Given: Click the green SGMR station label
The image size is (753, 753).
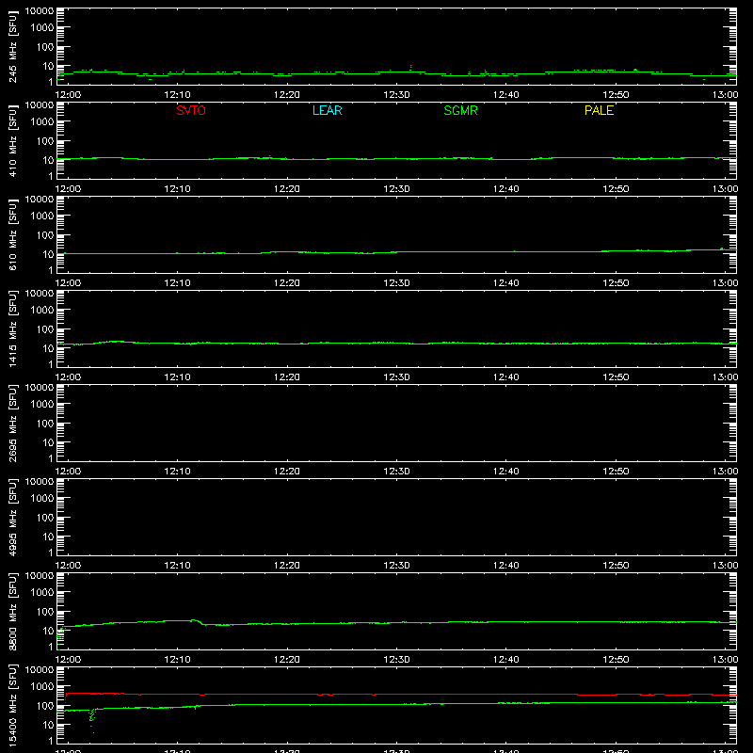Looking at the screenshot, I should click(x=460, y=110).
